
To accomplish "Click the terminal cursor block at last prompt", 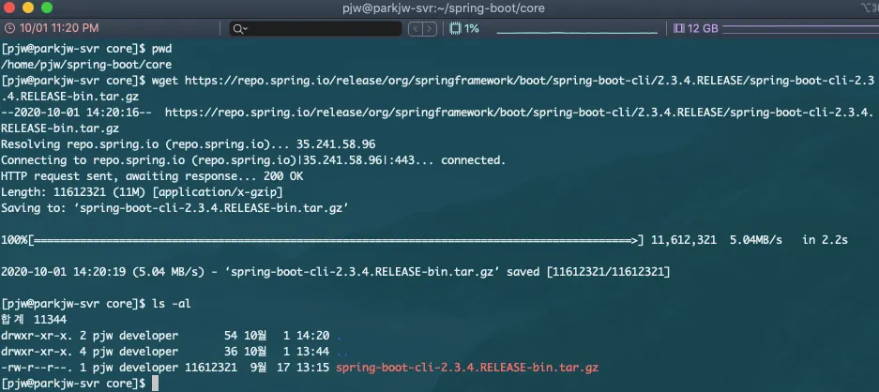I will click(x=156, y=384).
